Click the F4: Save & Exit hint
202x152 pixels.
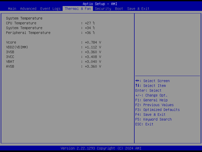[150, 115]
